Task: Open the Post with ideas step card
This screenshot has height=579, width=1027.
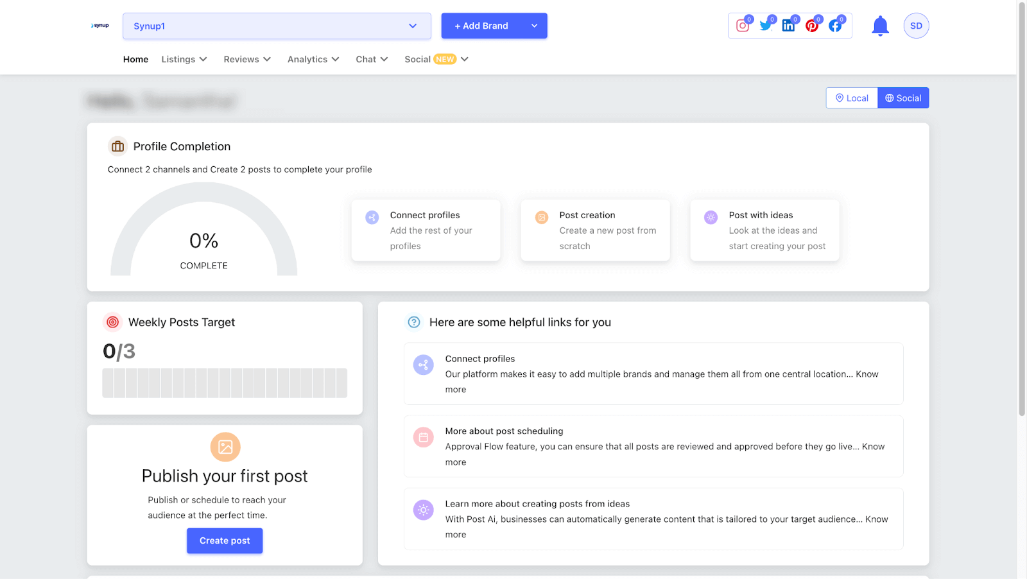Action: pos(764,230)
